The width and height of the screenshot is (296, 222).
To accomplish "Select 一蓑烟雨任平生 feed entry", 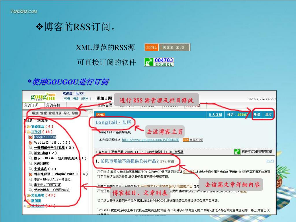I will point(49,148).
